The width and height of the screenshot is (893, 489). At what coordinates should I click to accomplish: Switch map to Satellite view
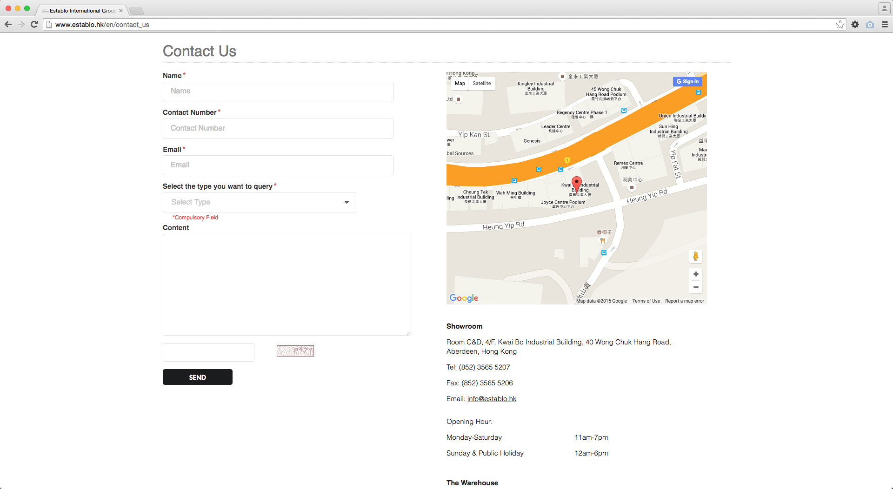tap(481, 84)
